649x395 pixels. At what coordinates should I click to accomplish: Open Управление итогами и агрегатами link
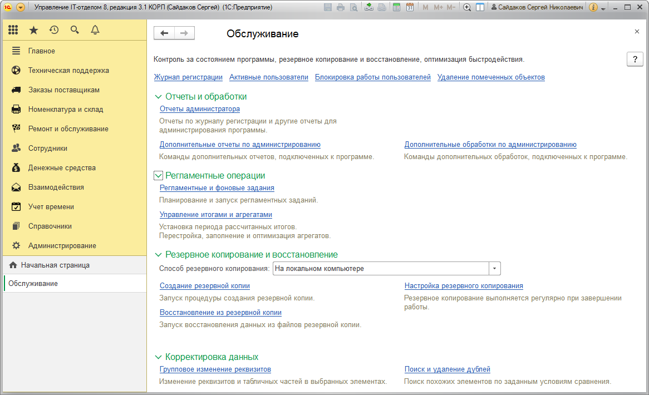[215, 215]
